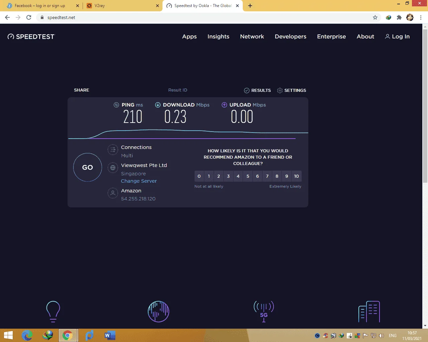The width and height of the screenshot is (428, 342).
Task: Rate recommendation as 2
Action: pos(219,176)
